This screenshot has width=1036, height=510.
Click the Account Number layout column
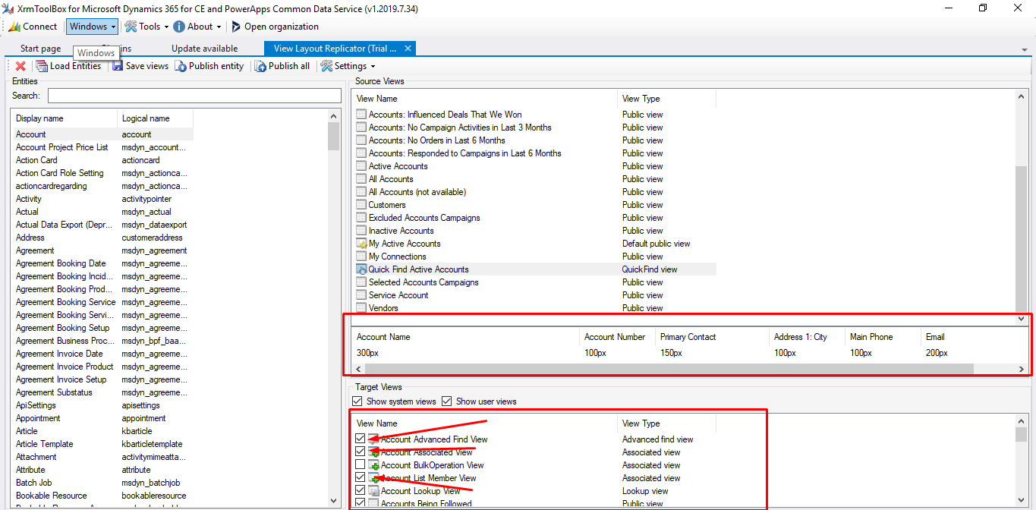tap(617, 337)
